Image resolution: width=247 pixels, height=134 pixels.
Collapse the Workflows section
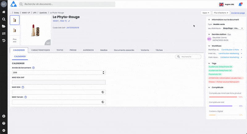pyautogui.click(x=209, y=46)
